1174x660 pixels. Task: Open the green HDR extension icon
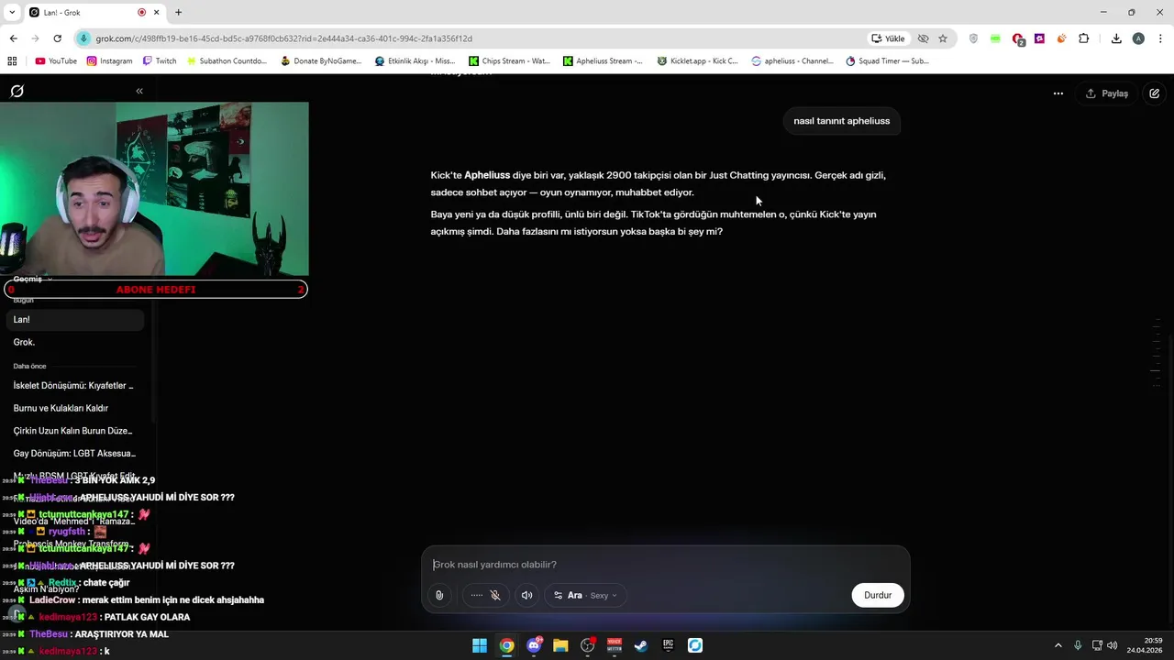[995, 38]
